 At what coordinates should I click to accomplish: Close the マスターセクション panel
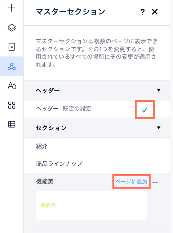coord(155,12)
